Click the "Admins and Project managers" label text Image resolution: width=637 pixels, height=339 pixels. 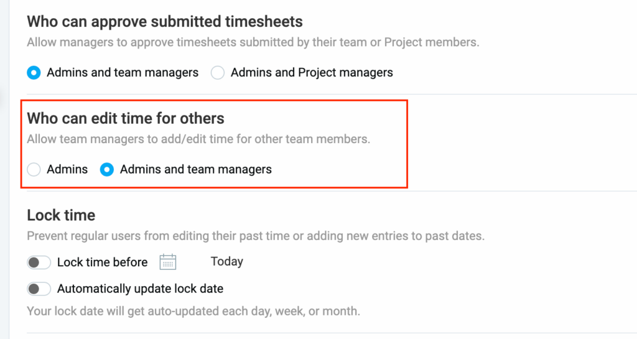312,73
